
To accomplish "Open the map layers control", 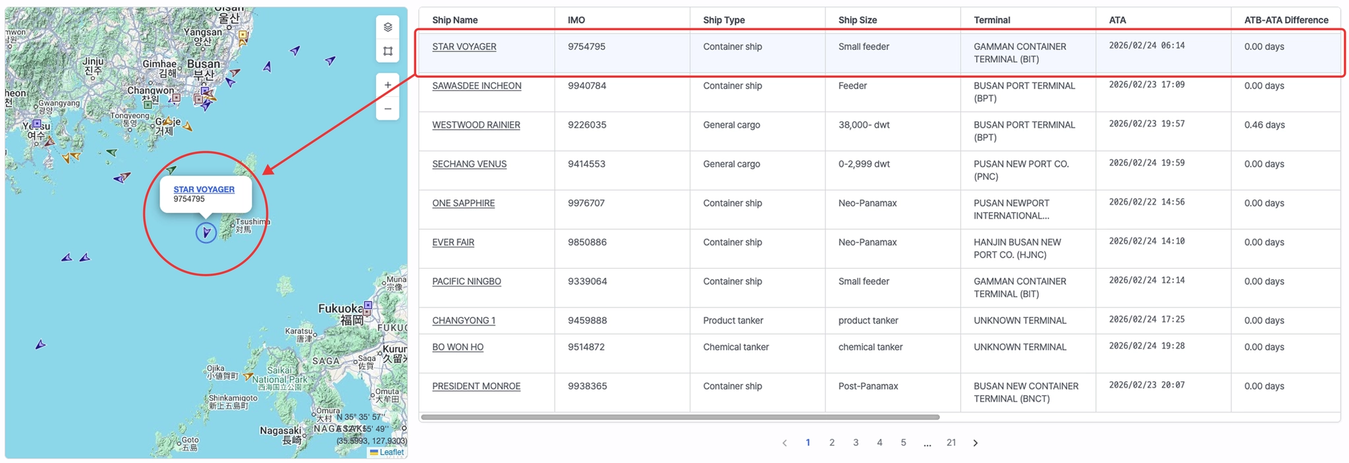I will pyautogui.click(x=388, y=27).
